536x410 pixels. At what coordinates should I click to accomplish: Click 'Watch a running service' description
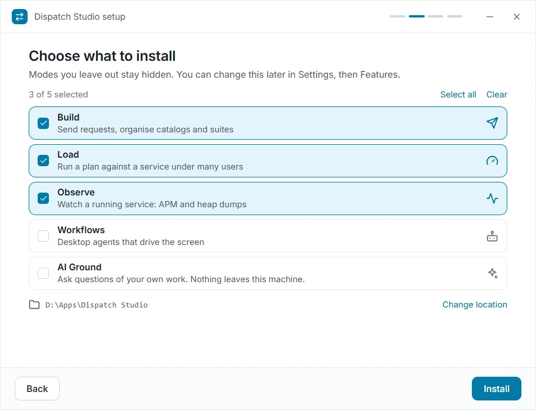pos(152,204)
